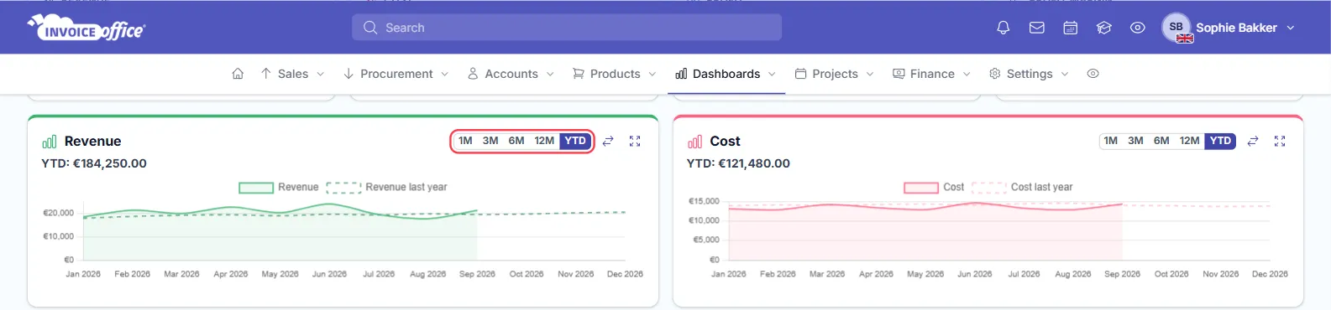Toggle the Cost legend series
The image size is (1331, 310).
pyautogui.click(x=934, y=187)
